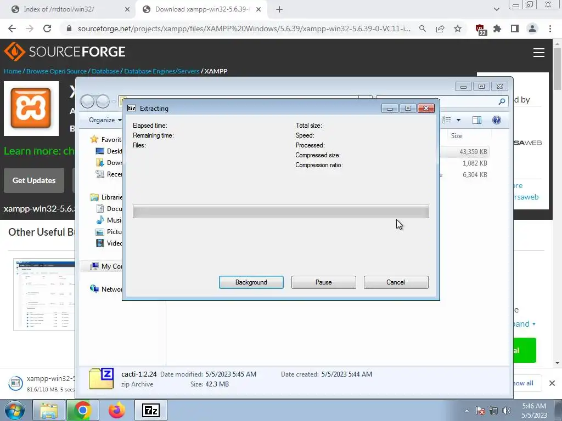Open the xampp-win32 download item

point(42,383)
